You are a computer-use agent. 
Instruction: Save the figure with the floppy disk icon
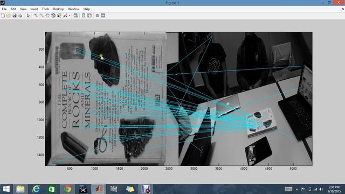(15, 16)
